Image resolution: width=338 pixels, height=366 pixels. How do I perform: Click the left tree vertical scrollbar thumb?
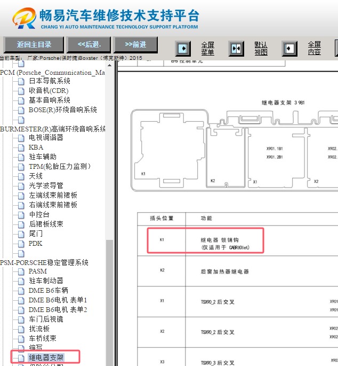pos(109,302)
